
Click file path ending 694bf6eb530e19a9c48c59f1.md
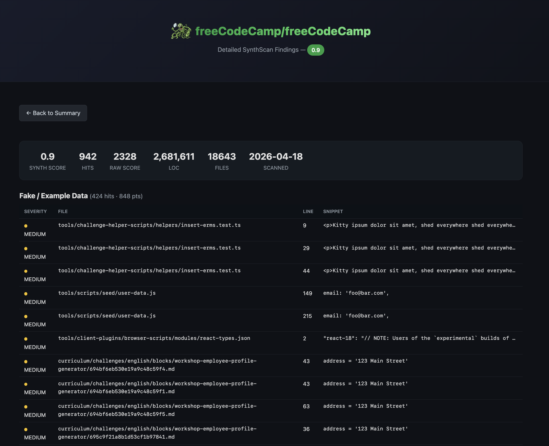157,387
